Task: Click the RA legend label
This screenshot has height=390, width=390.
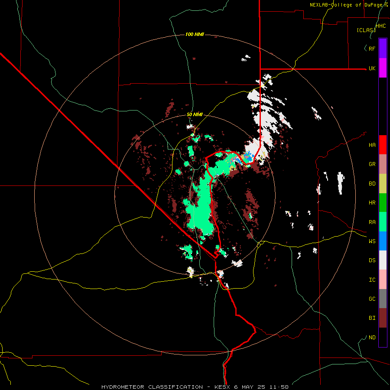Action: [x=372, y=222]
